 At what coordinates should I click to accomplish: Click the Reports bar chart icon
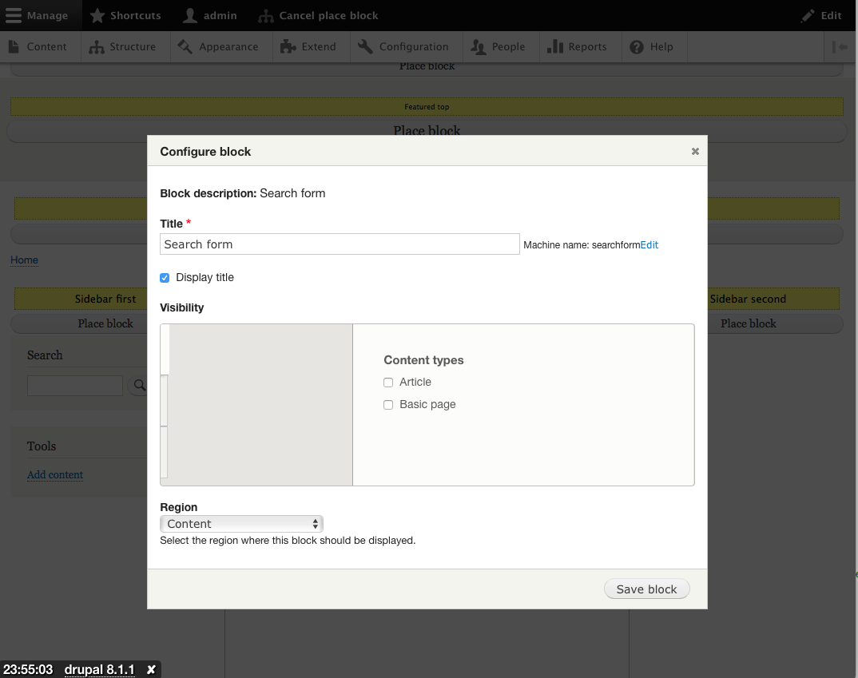click(555, 46)
